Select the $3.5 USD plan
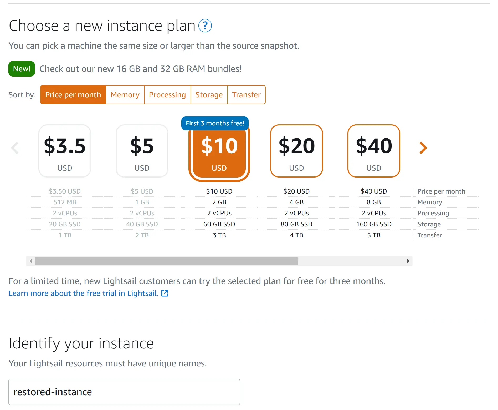 65,151
